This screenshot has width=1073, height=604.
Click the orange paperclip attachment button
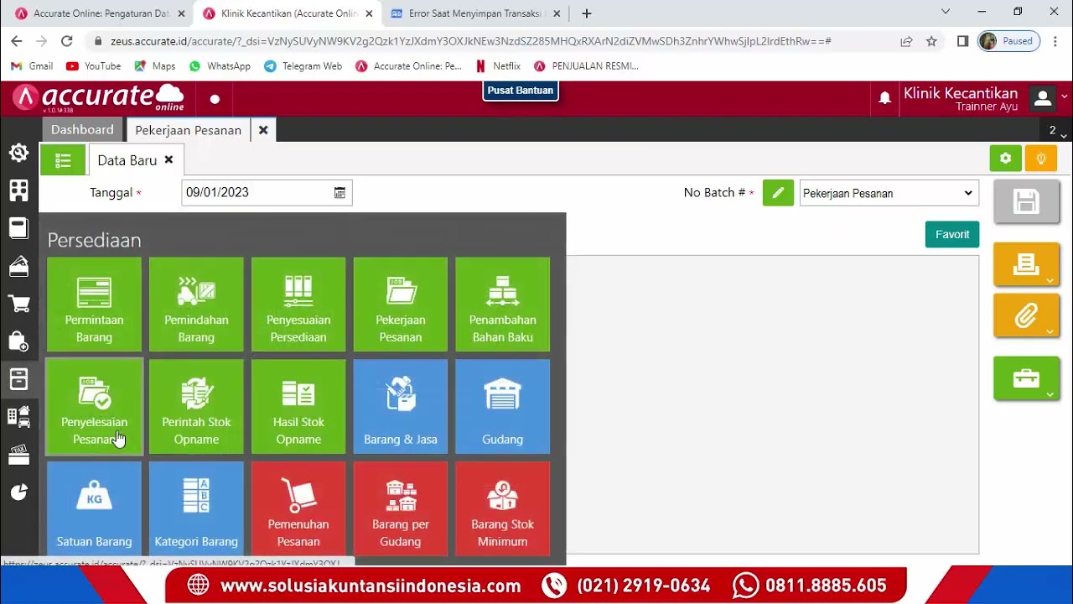point(1026,315)
